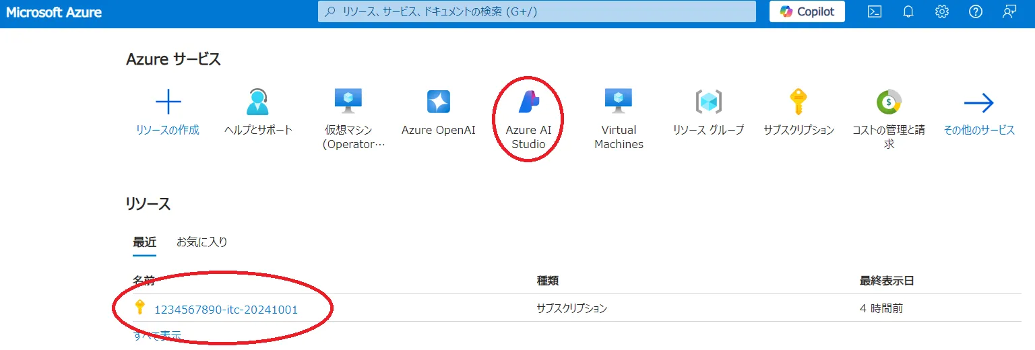Open リソース グループ cube icon
The height and width of the screenshot is (350, 1035).
[x=708, y=102]
